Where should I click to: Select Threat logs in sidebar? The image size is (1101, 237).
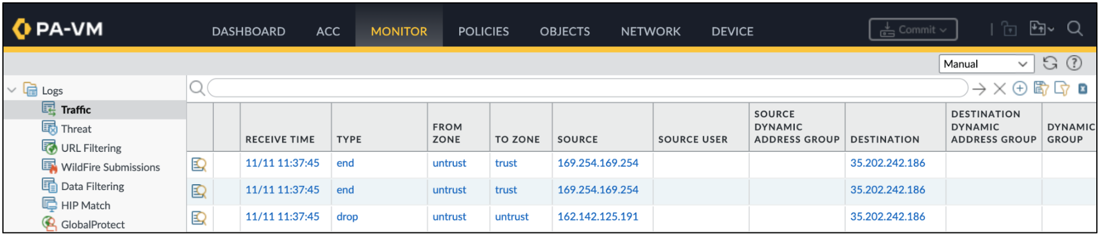coord(76,129)
